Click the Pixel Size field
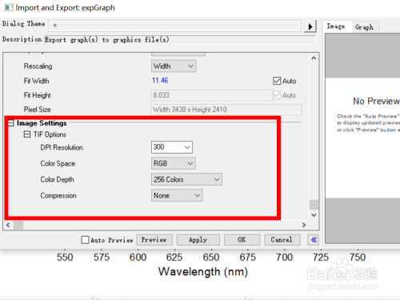This screenshot has width=400, height=300. [226, 110]
